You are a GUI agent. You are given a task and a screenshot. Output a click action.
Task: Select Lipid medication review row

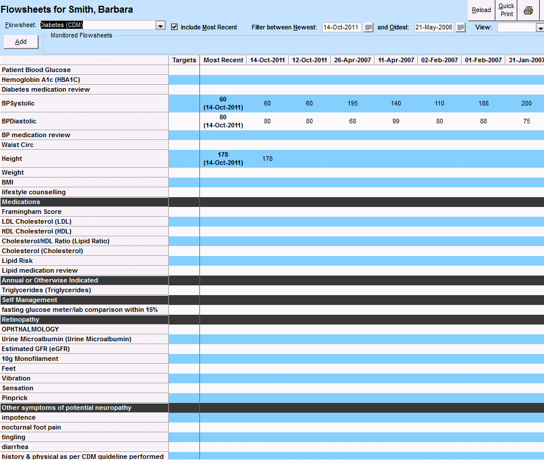pos(84,270)
